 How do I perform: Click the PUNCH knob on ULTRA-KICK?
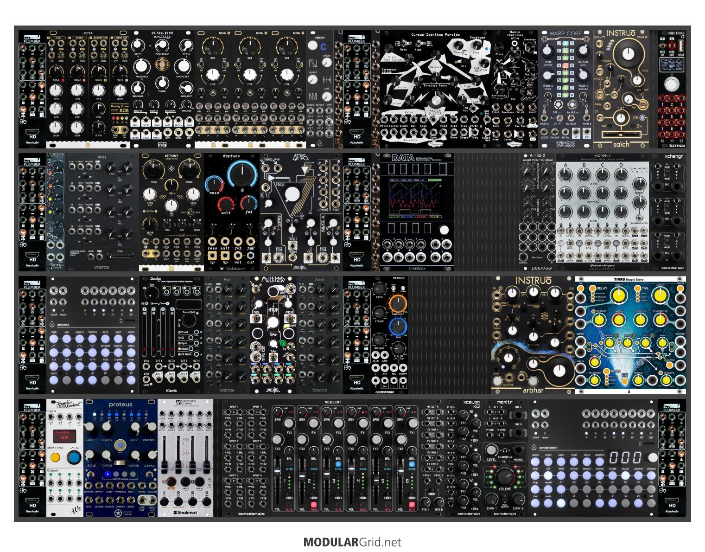pyautogui.click(x=162, y=83)
